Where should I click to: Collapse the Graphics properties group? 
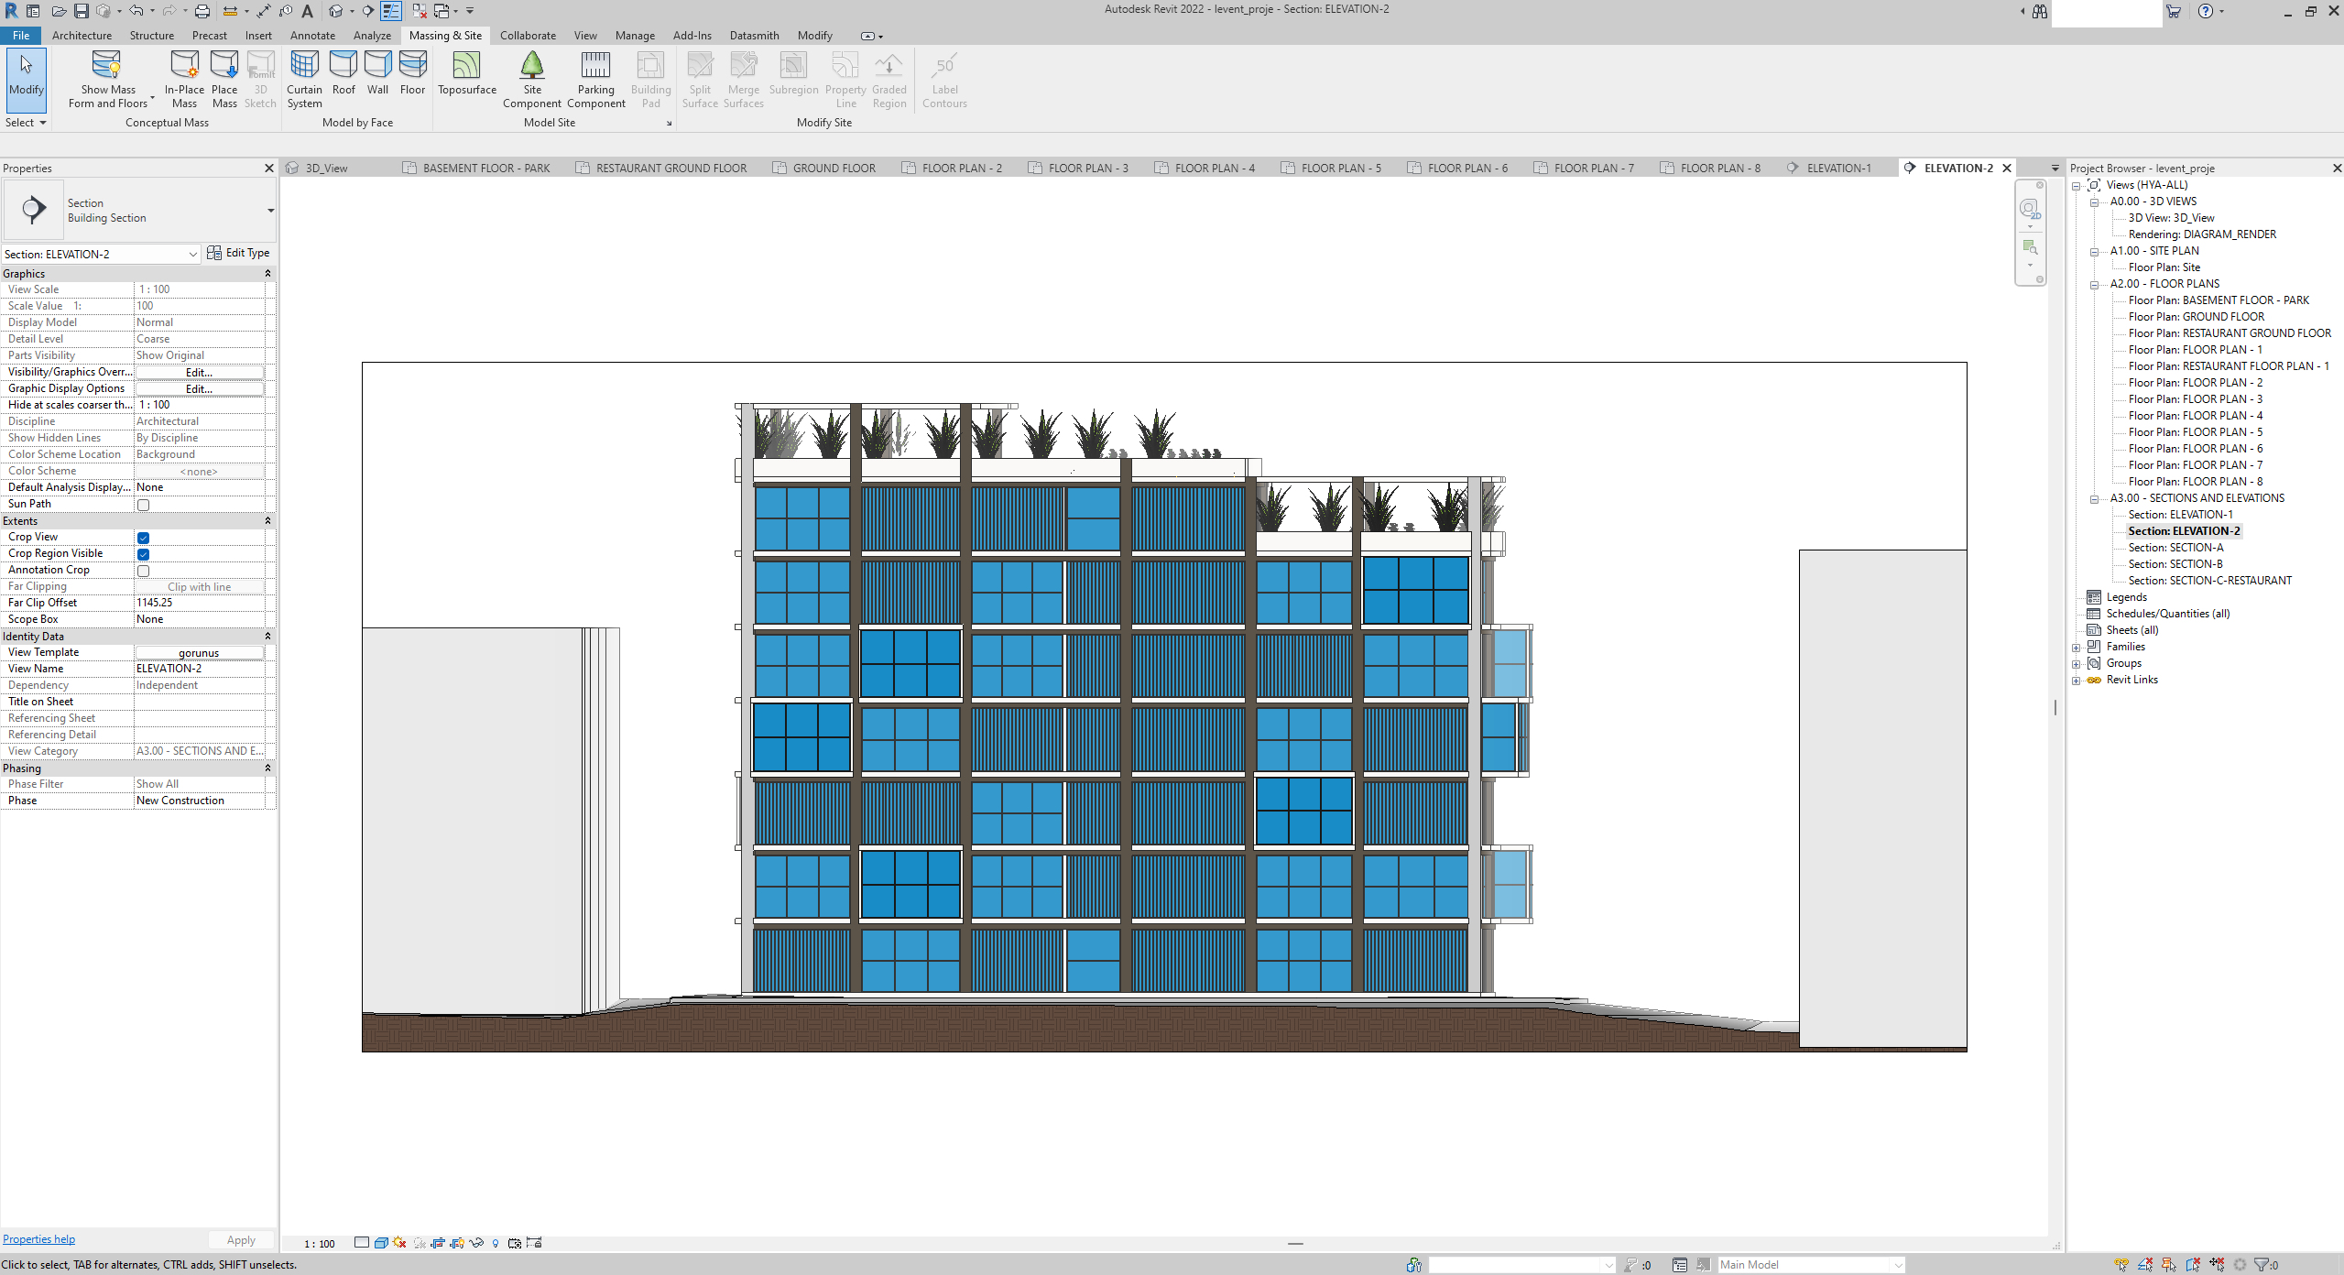tap(267, 274)
